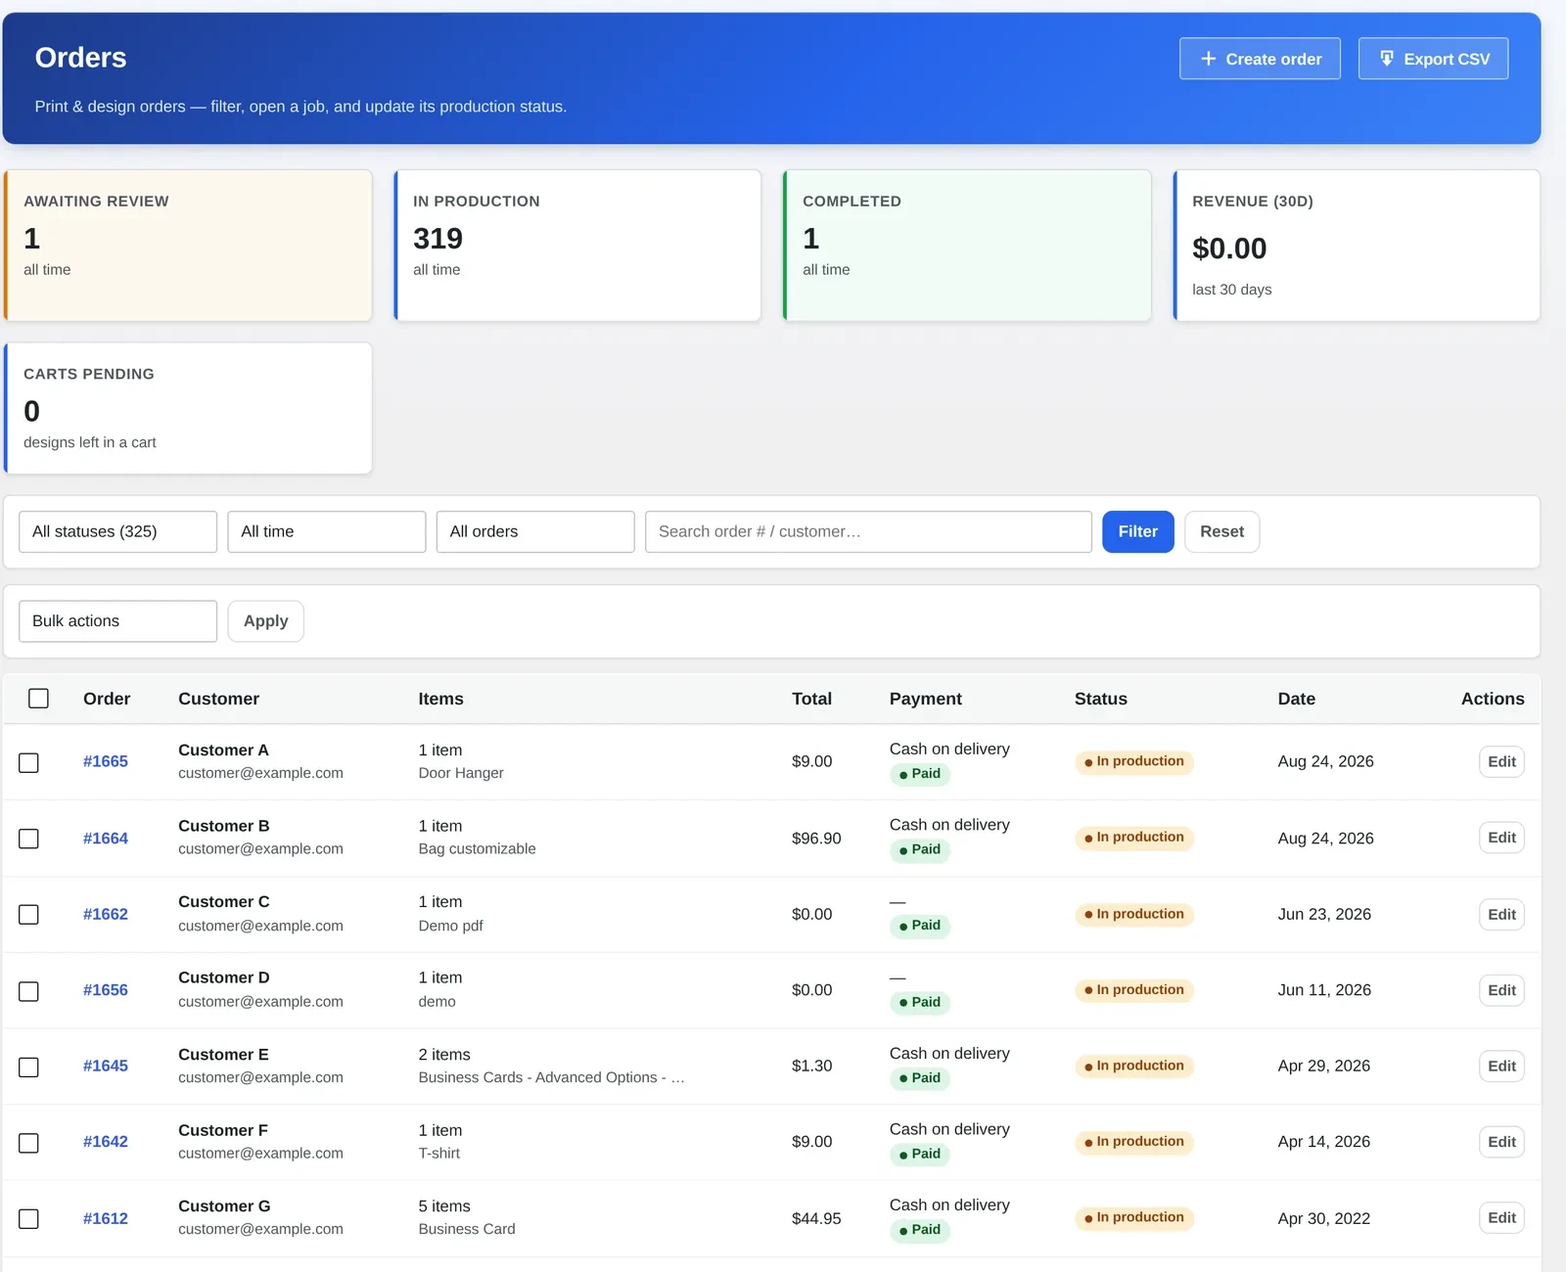The height and width of the screenshot is (1272, 1566).
Task: Edit order #1642
Action: [1501, 1142]
